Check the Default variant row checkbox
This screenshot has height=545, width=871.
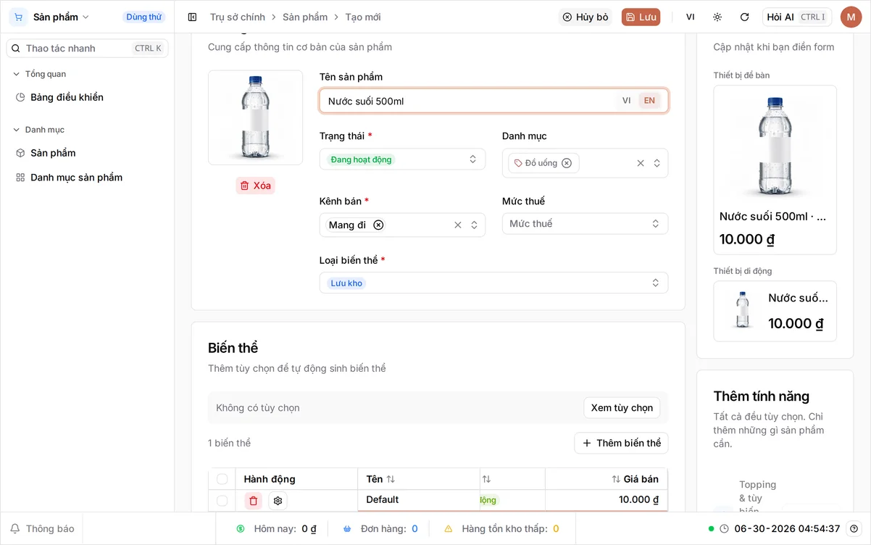222,501
